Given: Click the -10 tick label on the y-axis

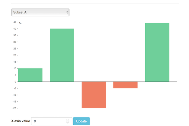Looking at the screenshot, I should coord(14,95).
